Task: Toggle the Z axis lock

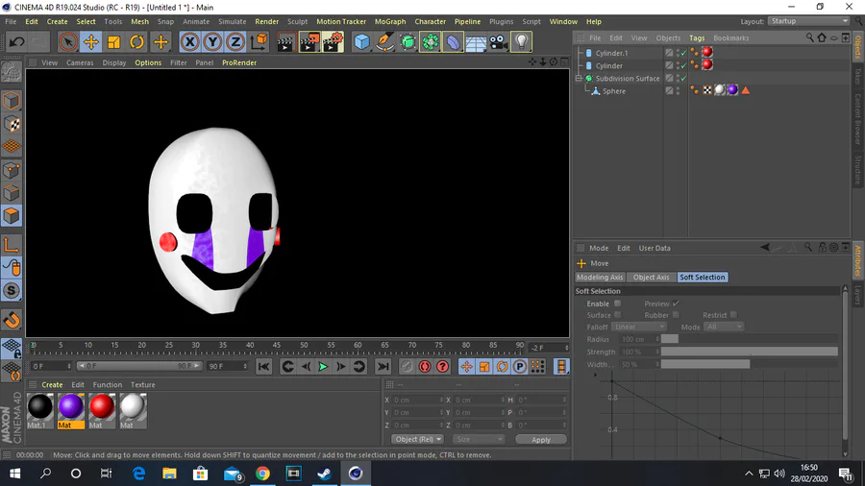Action: click(x=235, y=42)
